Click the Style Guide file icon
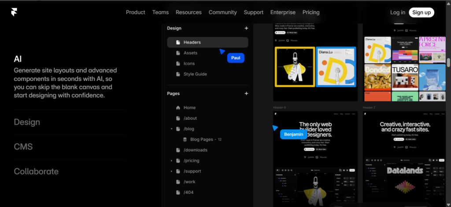Viewport: 451px width, 207px height. click(178, 74)
